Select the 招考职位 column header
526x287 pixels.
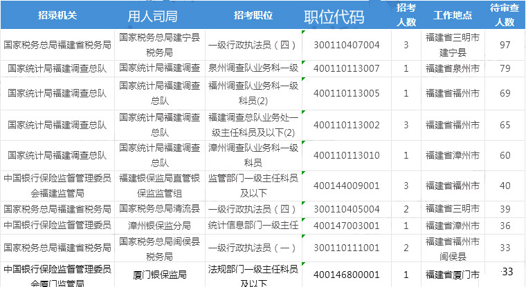click(253, 15)
